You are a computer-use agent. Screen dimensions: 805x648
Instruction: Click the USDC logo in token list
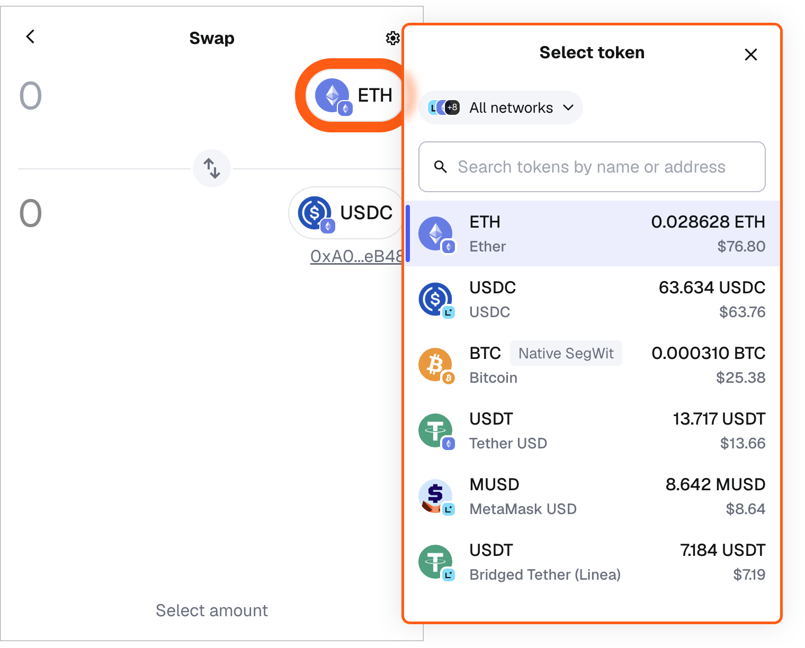436,300
